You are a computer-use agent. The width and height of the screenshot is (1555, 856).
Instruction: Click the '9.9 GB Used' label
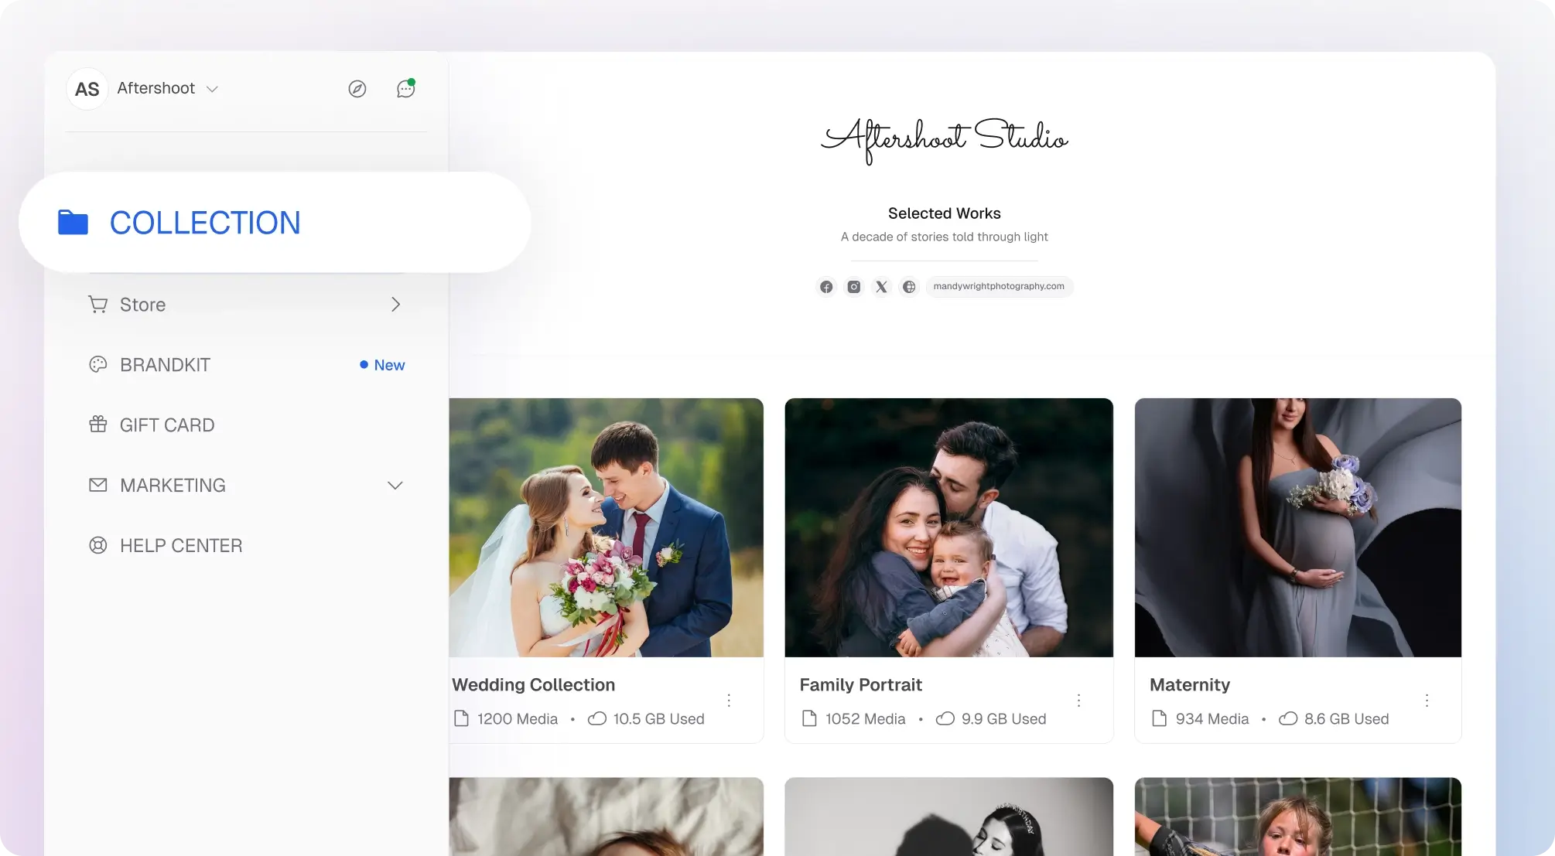pyautogui.click(x=1003, y=719)
